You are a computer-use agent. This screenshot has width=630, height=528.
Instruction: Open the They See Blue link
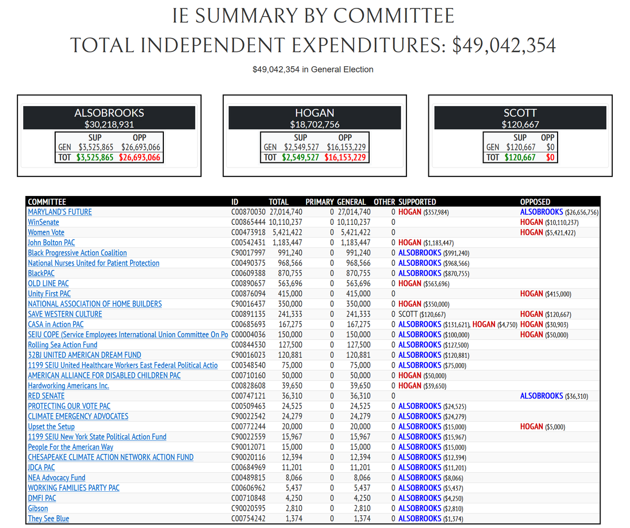[48, 519]
